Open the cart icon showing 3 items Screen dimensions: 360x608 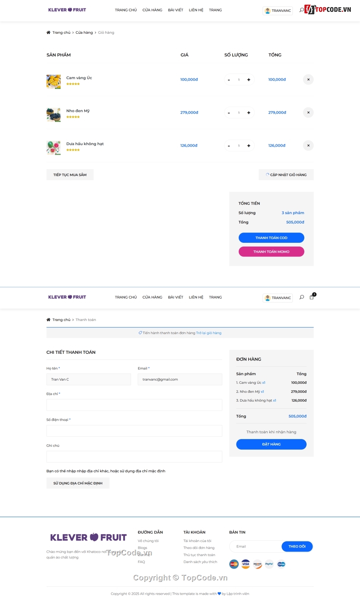click(x=311, y=297)
